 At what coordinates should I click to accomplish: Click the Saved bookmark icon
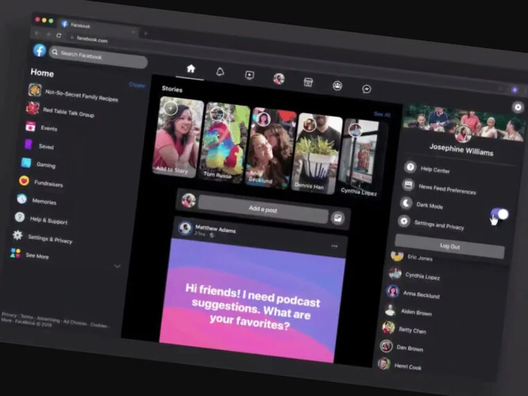point(28,145)
